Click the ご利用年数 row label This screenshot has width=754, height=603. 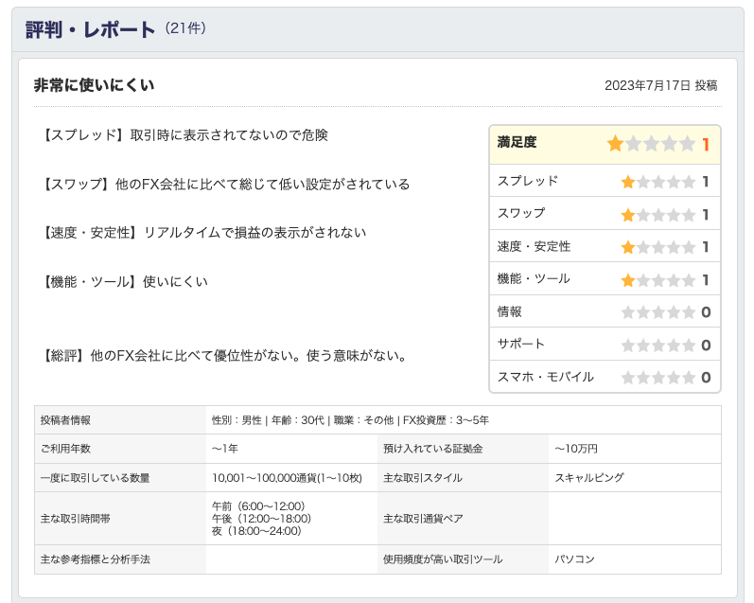click(x=120, y=449)
